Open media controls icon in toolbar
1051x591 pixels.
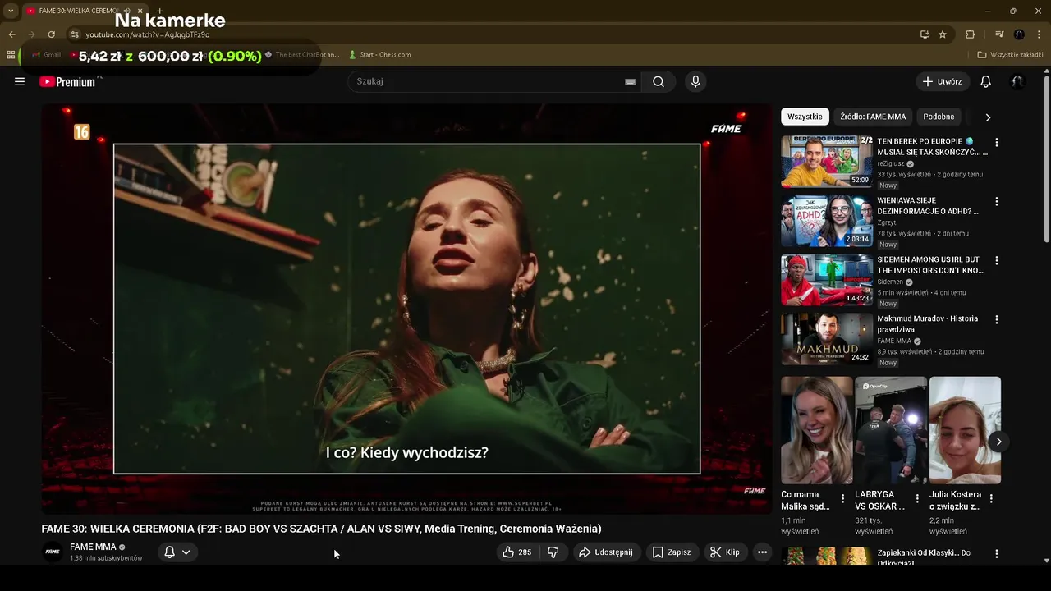tap(999, 34)
